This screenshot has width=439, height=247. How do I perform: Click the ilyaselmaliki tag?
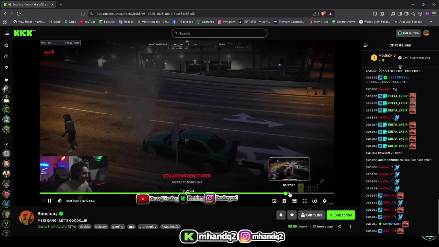[x=171, y=227]
